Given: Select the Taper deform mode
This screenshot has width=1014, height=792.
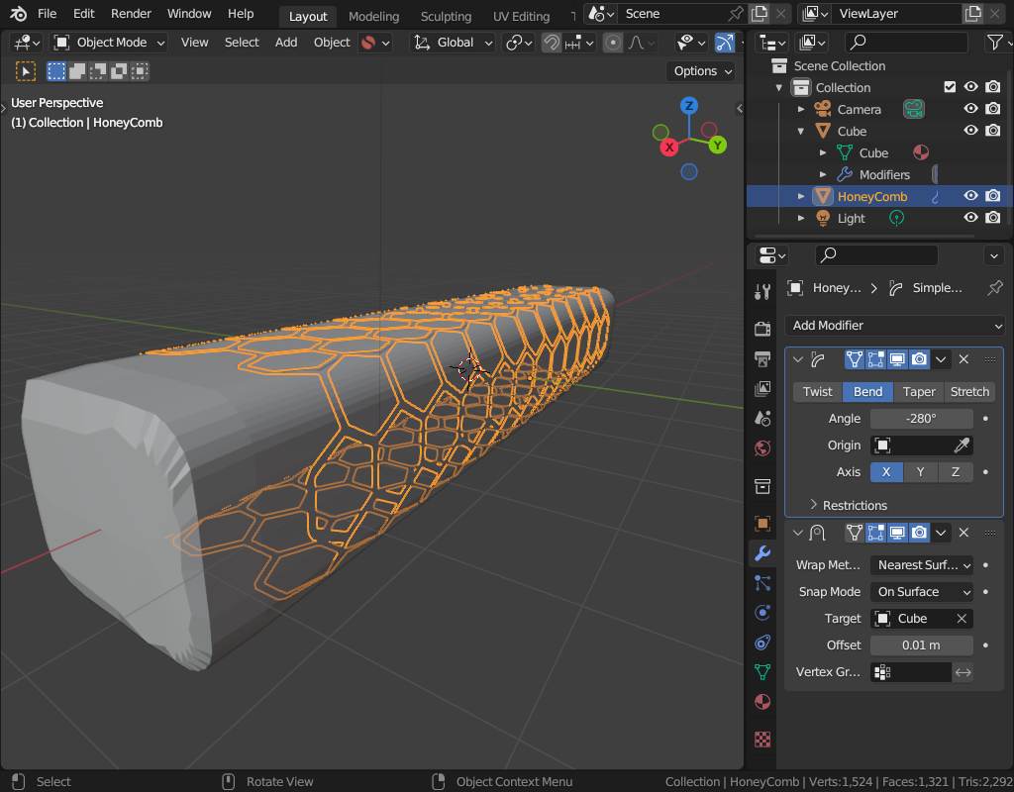Looking at the screenshot, I should pos(919,392).
